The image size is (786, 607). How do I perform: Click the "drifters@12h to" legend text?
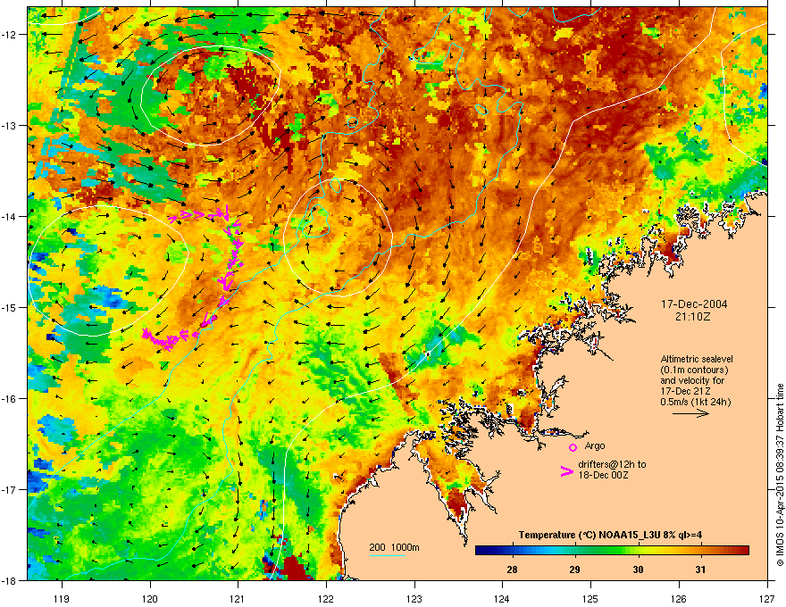pyautogui.click(x=612, y=464)
